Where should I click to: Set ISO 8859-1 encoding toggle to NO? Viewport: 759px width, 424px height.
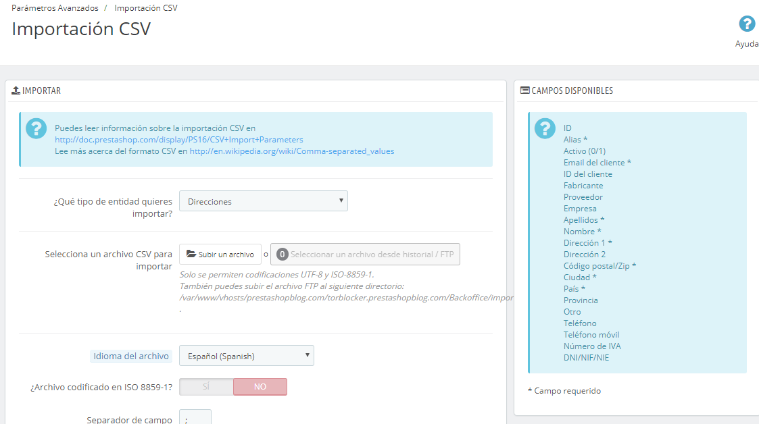pyautogui.click(x=260, y=387)
